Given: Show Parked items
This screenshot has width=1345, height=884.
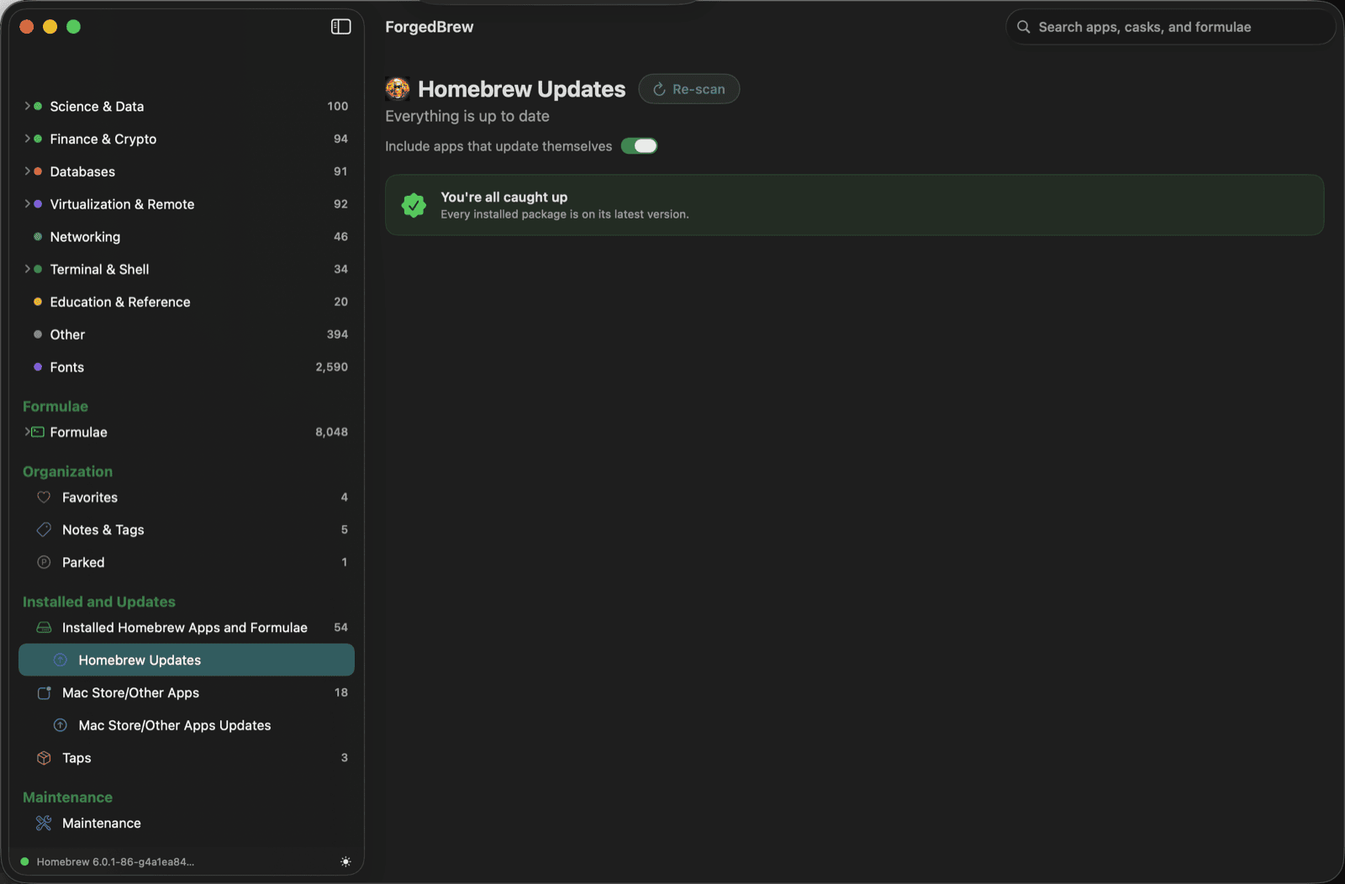Looking at the screenshot, I should (187, 562).
